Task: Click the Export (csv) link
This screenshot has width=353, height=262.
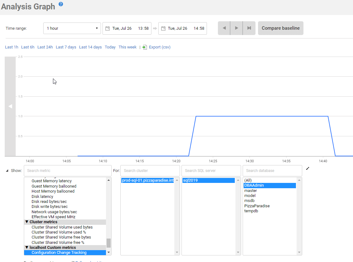Action: click(160, 47)
